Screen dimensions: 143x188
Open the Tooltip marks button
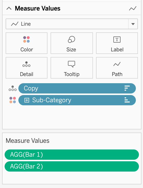click(x=71, y=68)
